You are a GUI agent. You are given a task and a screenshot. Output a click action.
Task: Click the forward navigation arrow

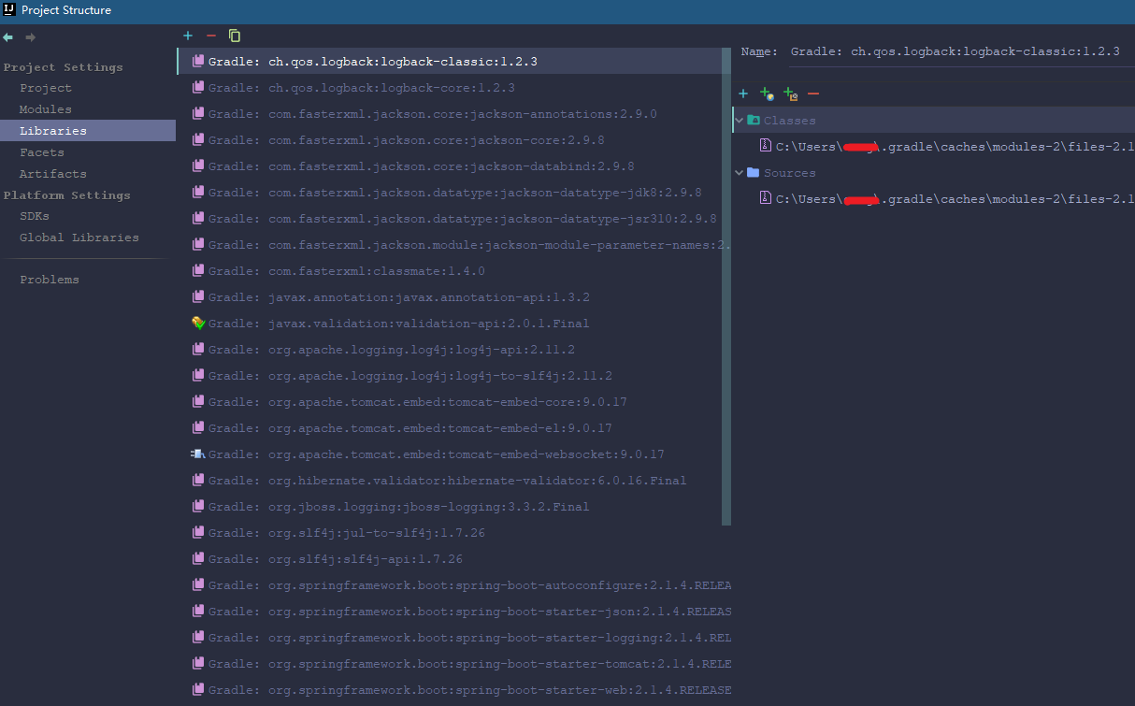tap(30, 37)
